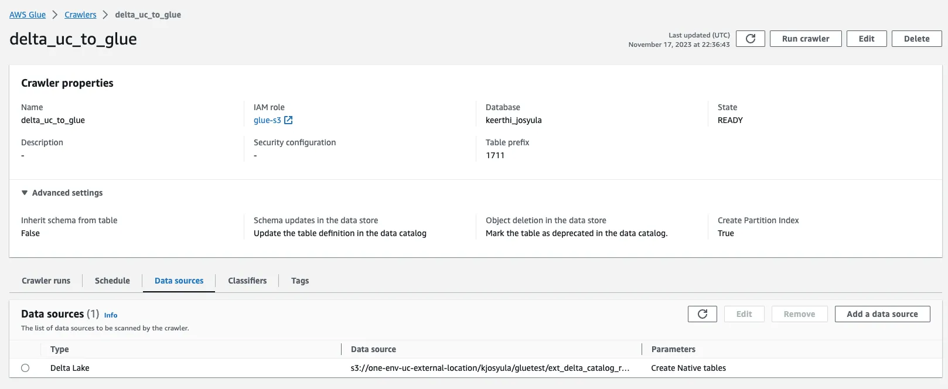Screen dimensions: 948x389
Task: Go back to Crawlers breadcrumb
Action: (80, 15)
